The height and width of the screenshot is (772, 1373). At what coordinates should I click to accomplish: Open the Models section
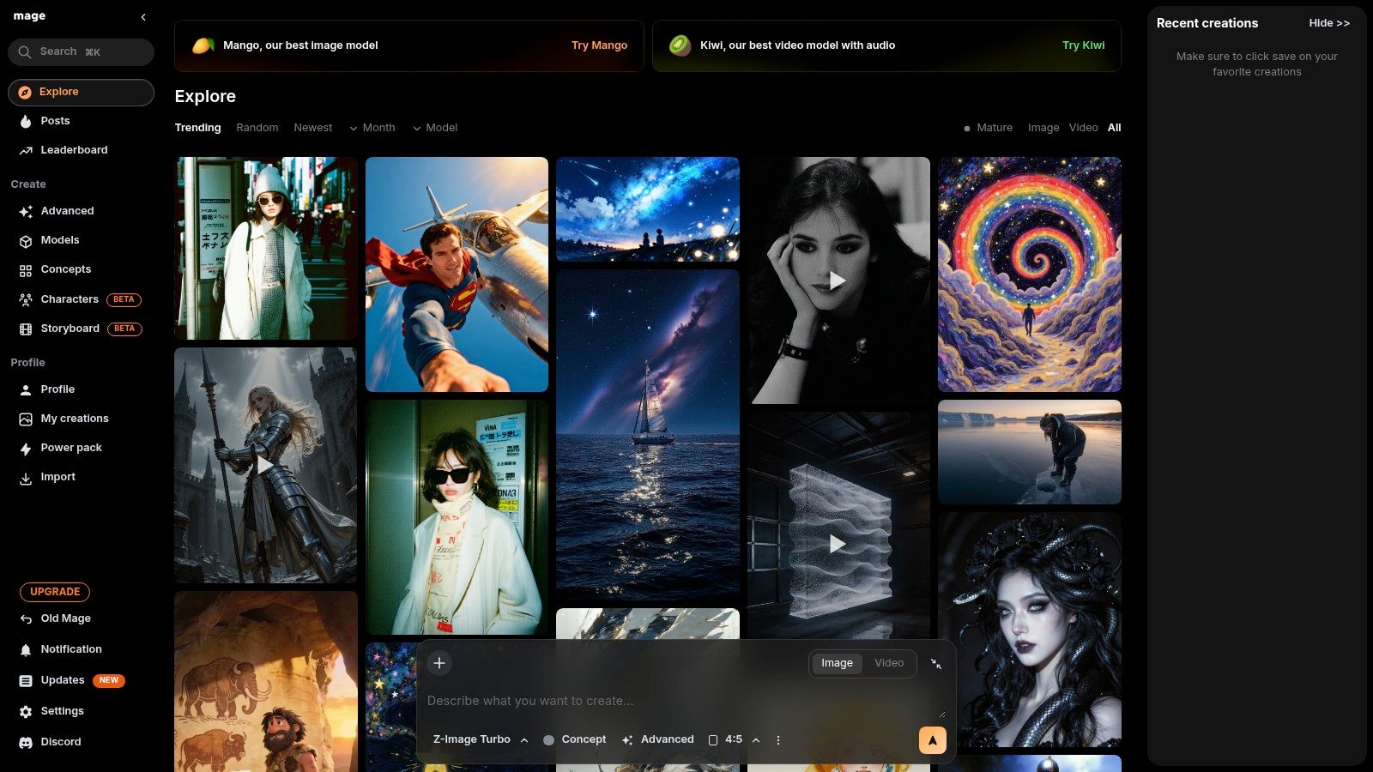[x=60, y=240]
